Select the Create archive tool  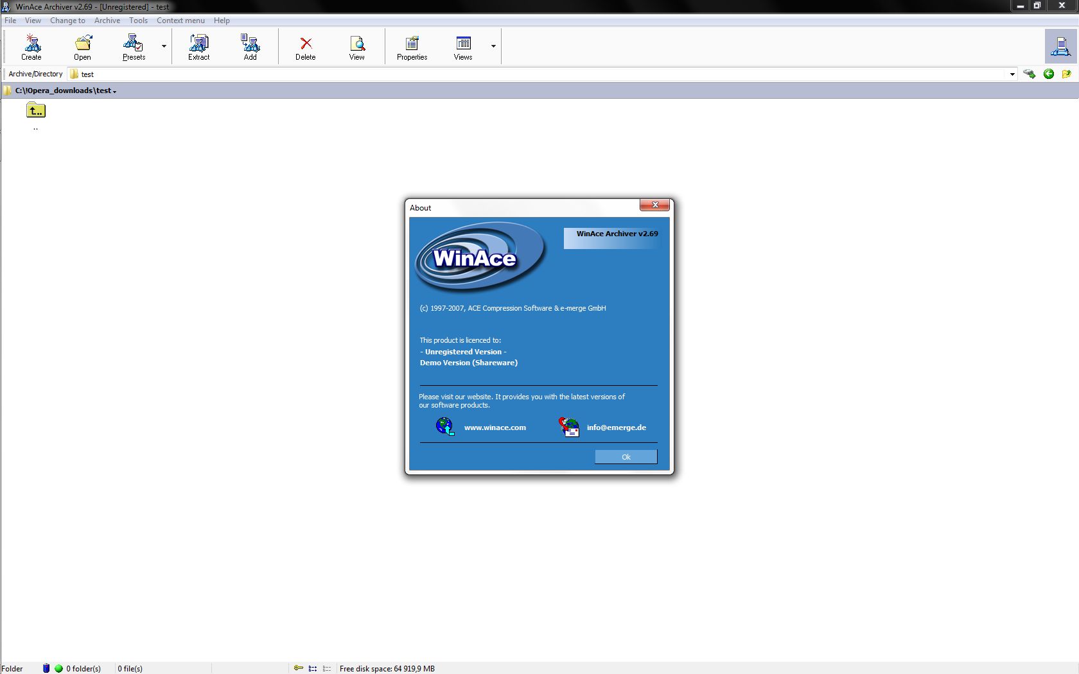point(31,46)
